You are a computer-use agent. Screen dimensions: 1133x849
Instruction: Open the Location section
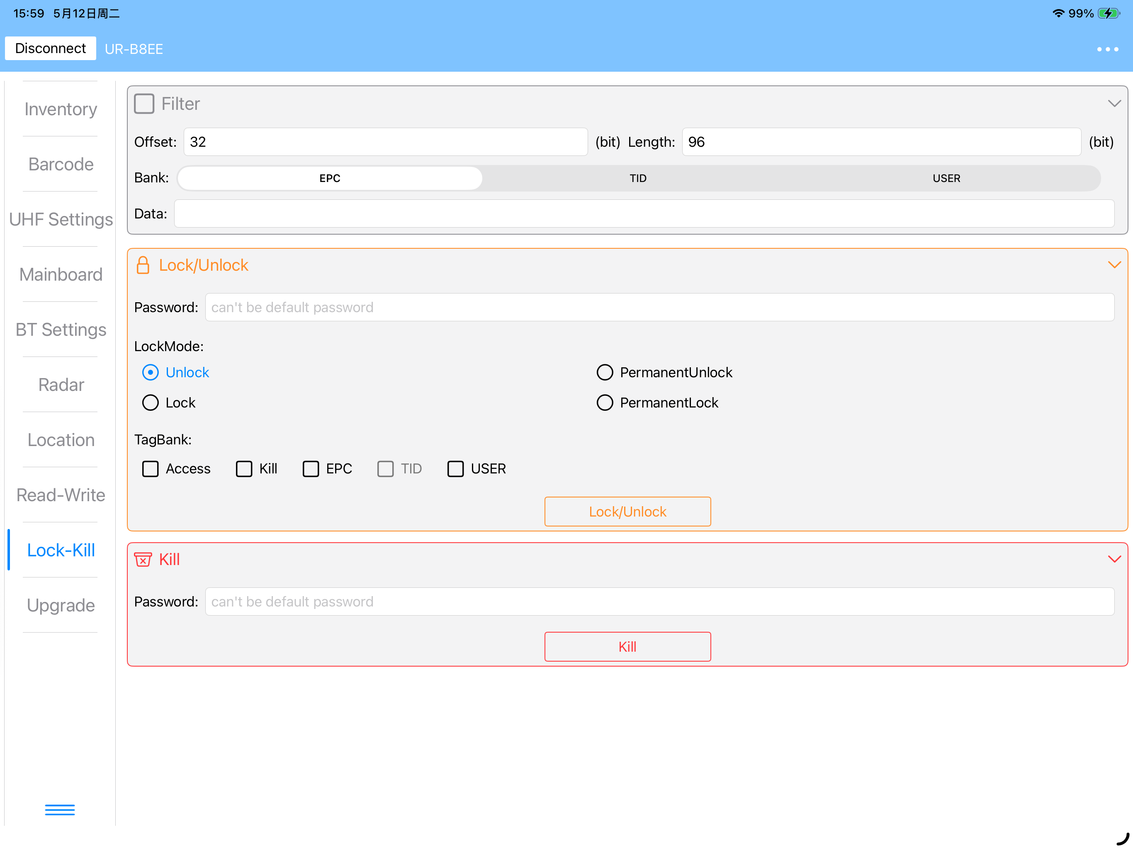(x=61, y=440)
